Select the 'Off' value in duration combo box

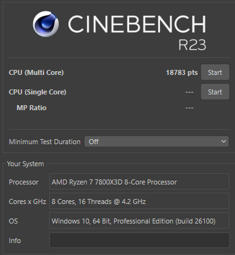(x=93, y=142)
